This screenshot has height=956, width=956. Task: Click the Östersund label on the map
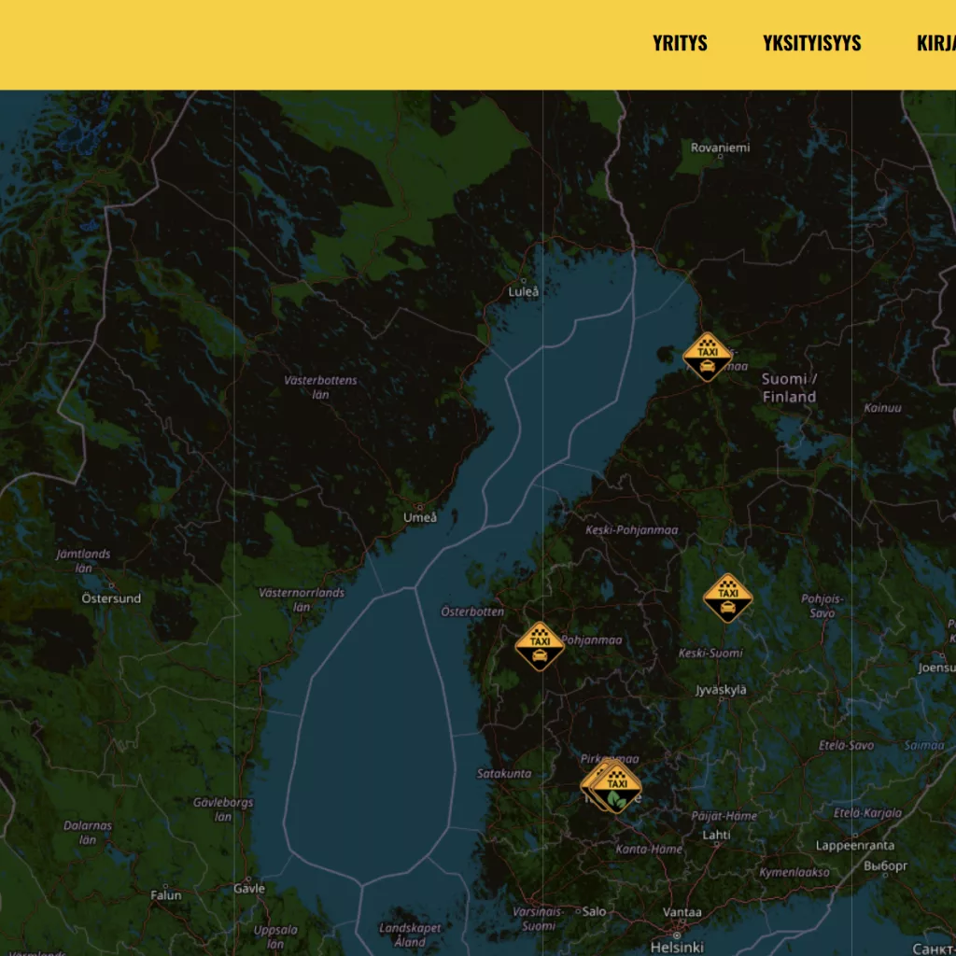coord(111,598)
